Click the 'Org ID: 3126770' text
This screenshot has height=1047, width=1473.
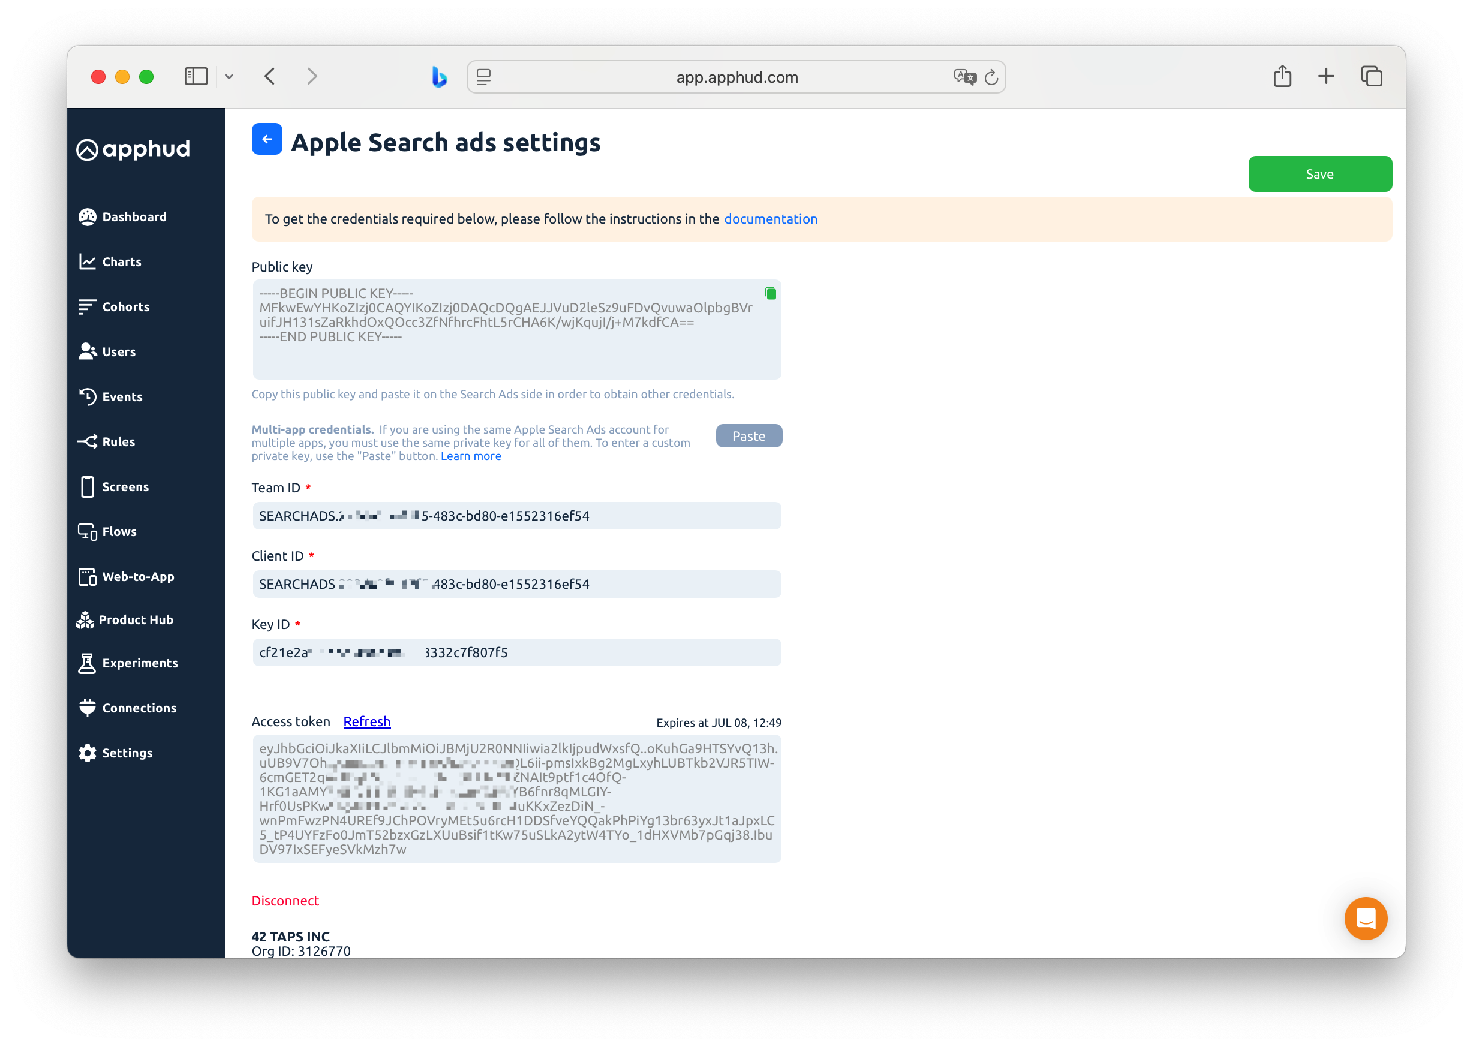(301, 952)
